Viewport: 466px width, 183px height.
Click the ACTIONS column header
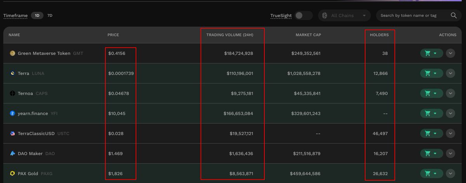click(x=448, y=35)
